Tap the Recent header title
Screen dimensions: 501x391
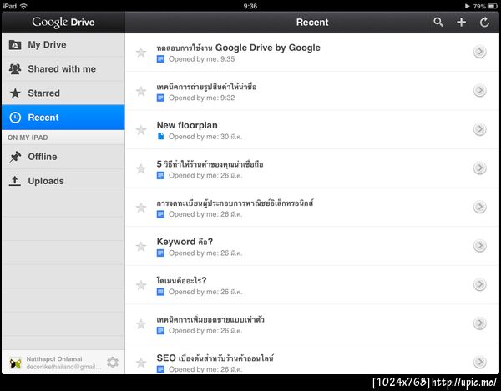pos(312,22)
